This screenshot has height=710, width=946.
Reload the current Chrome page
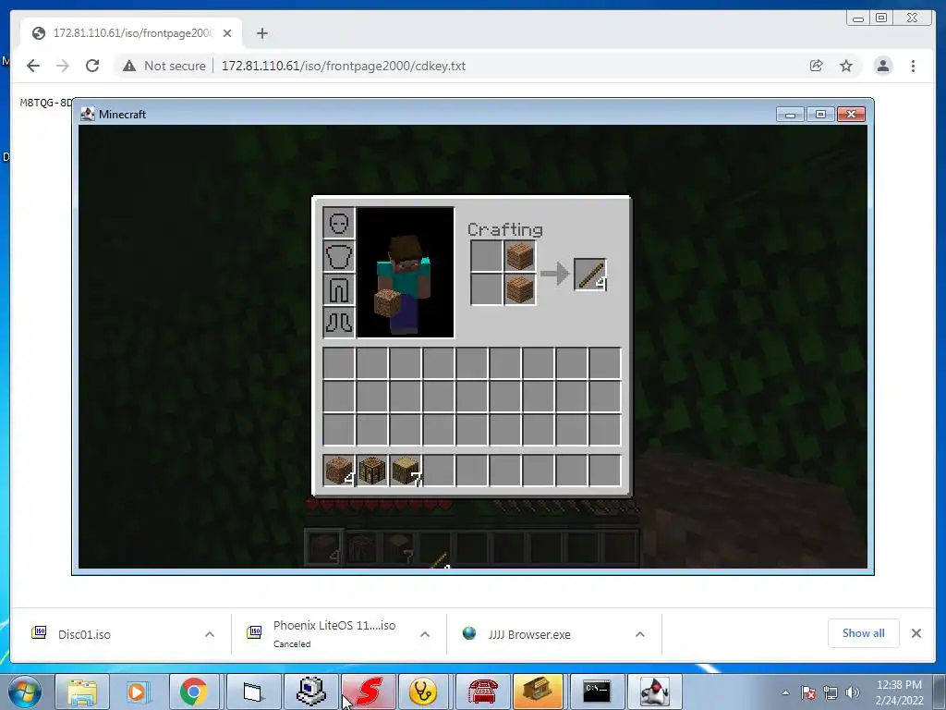[92, 66]
